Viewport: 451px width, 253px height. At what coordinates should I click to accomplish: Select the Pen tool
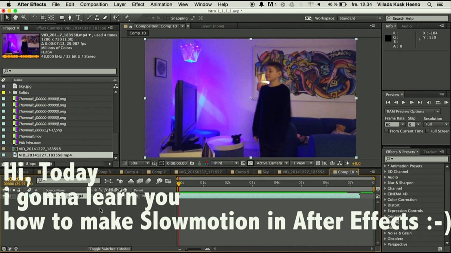coord(70,18)
